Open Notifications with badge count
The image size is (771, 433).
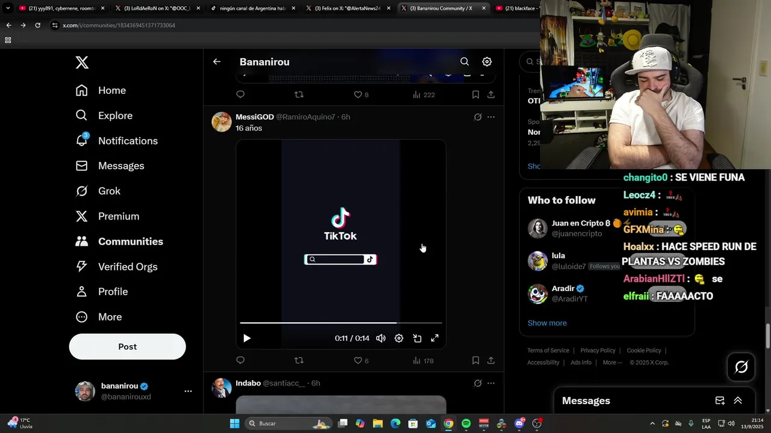[116, 141]
